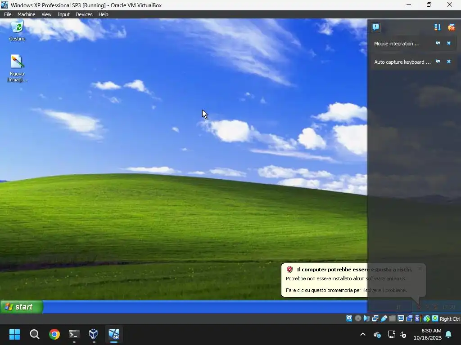This screenshot has width=461, height=345.
Task: Click the network adapters status indicator
Action: point(375,318)
